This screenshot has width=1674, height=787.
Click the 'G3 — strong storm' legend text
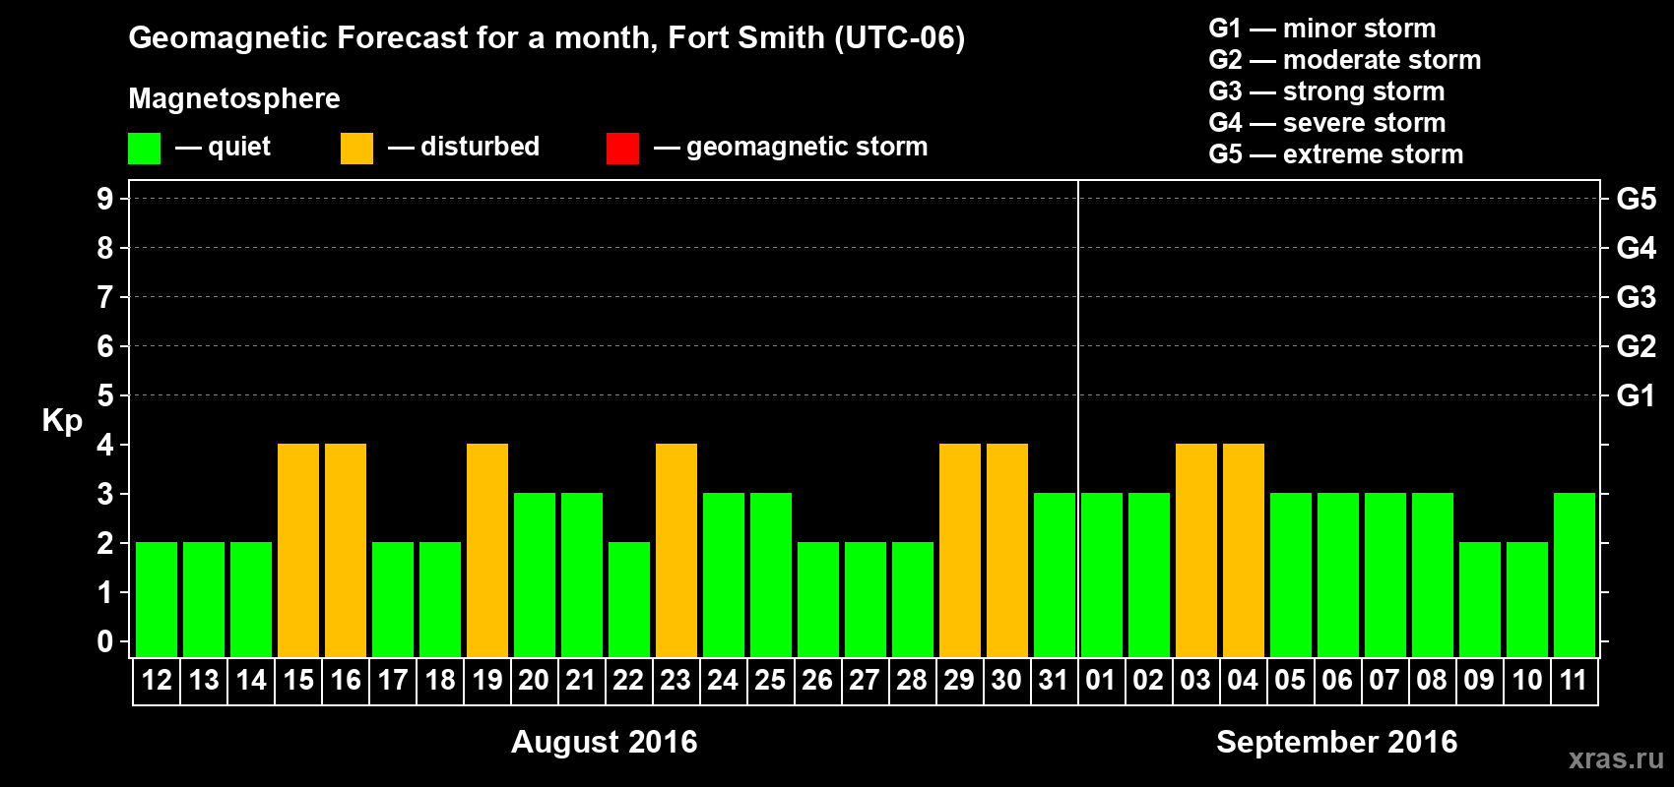click(1326, 91)
